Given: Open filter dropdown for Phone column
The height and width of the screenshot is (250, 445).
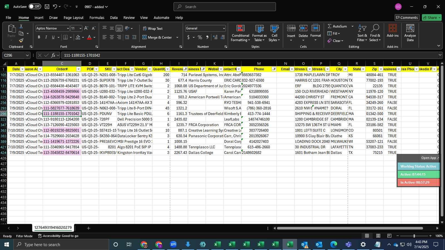Looking at the screenshot, I should tap(274, 69).
